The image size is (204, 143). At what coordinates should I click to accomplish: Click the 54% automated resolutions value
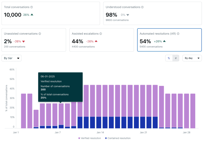[145, 41]
